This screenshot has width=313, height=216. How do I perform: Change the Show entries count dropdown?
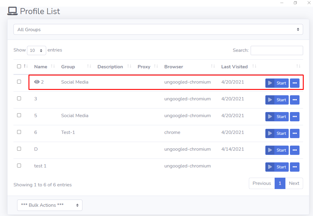[x=37, y=50]
